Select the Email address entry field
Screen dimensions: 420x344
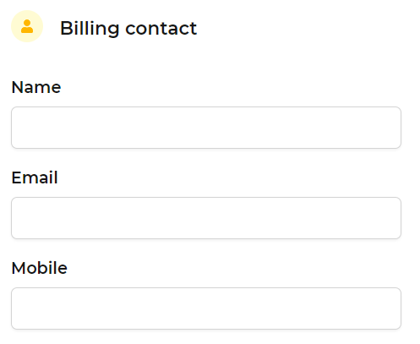[206, 218]
